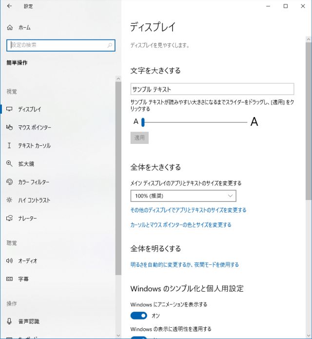Image resolution: width=312 pixels, height=339 pixels.
Task: Select オーディオ in the sidebar
Action: point(28,261)
